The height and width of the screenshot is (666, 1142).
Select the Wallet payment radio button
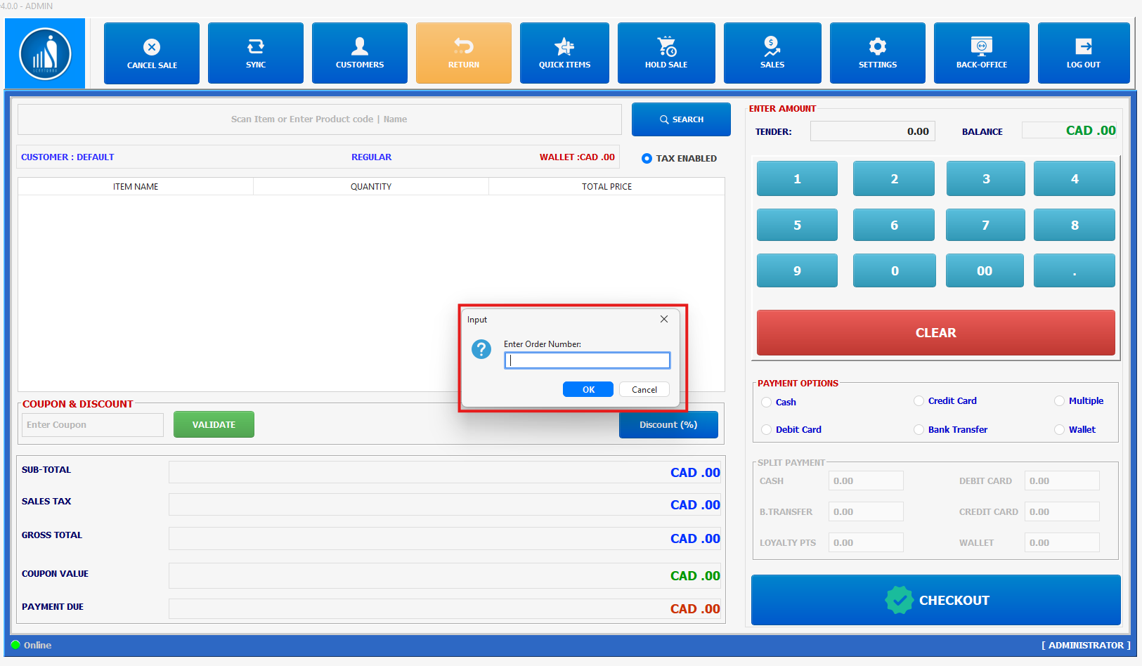point(1060,430)
